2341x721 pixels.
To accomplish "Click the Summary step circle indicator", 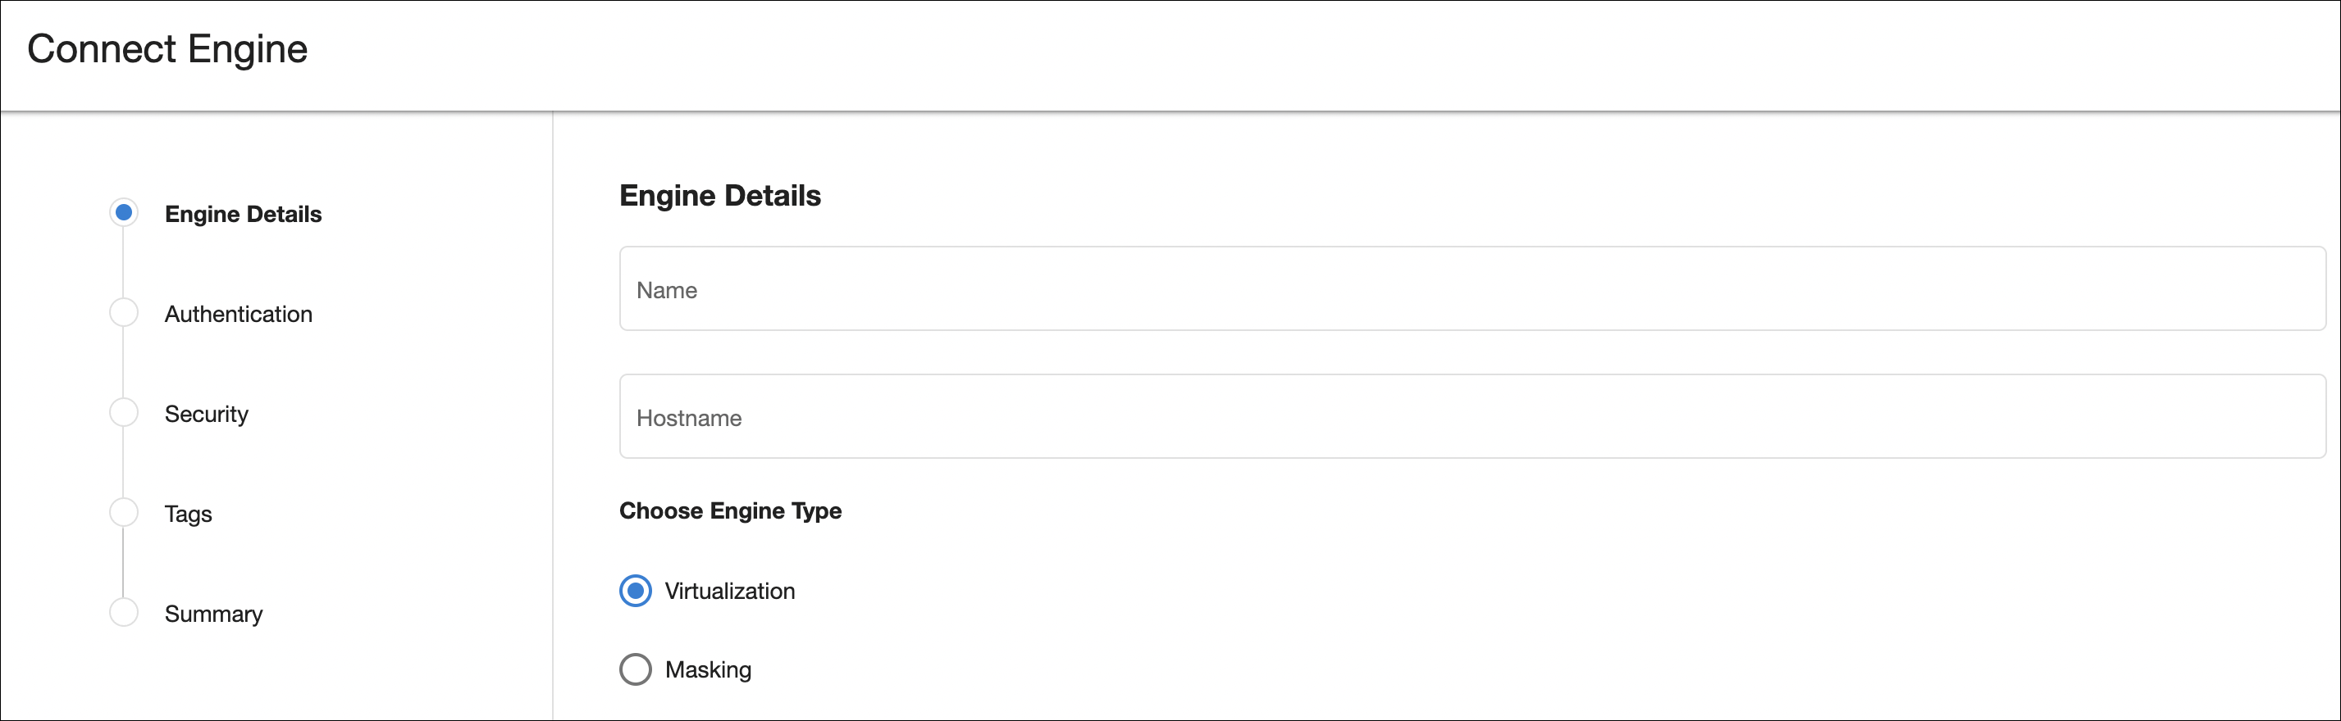I will [124, 612].
